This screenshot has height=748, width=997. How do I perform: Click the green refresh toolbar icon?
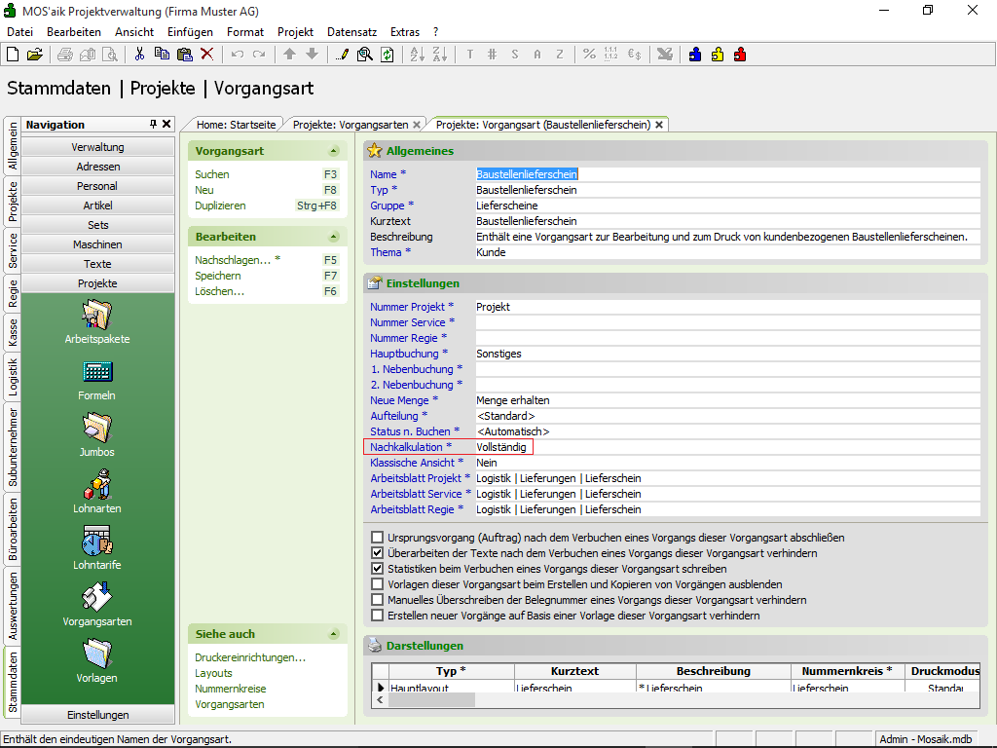388,55
